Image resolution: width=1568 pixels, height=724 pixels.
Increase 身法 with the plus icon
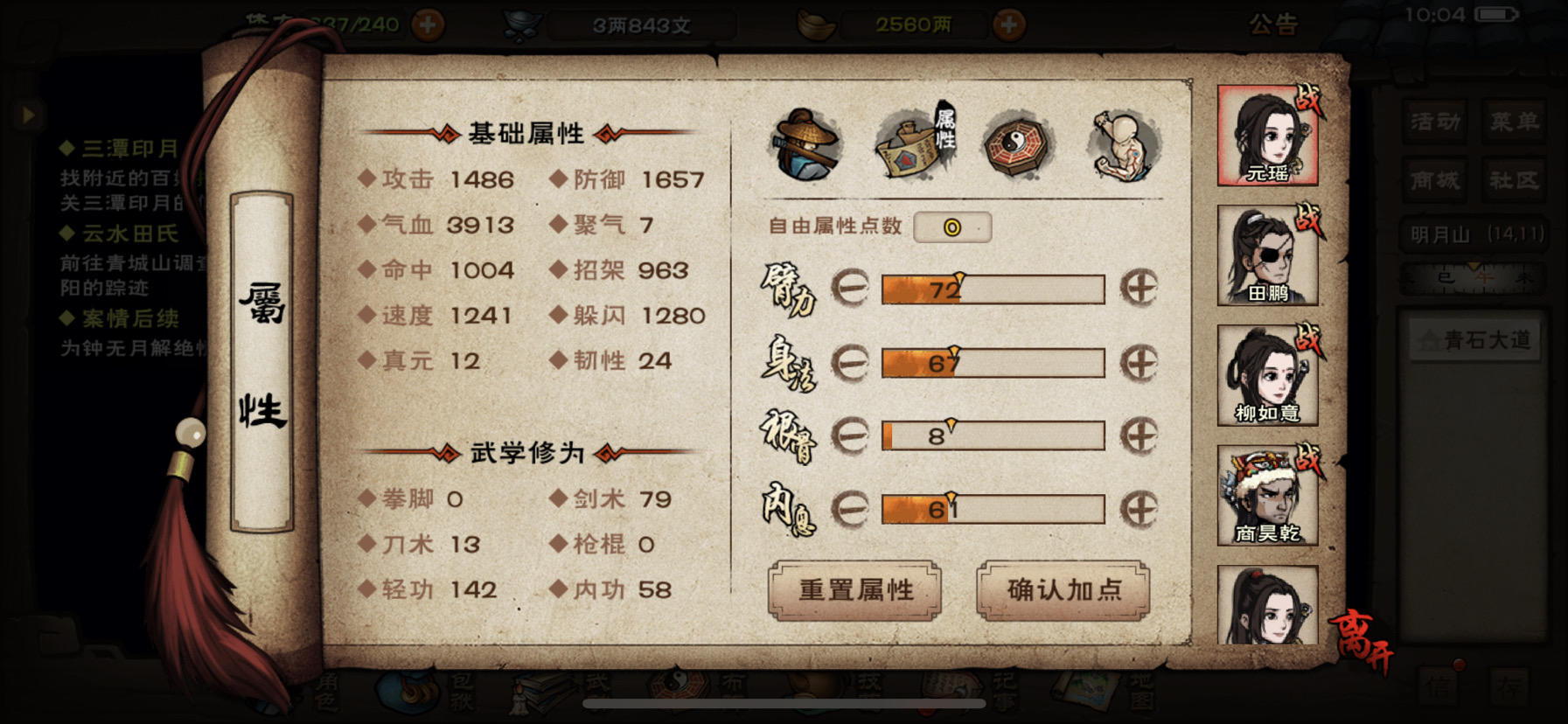point(1139,362)
